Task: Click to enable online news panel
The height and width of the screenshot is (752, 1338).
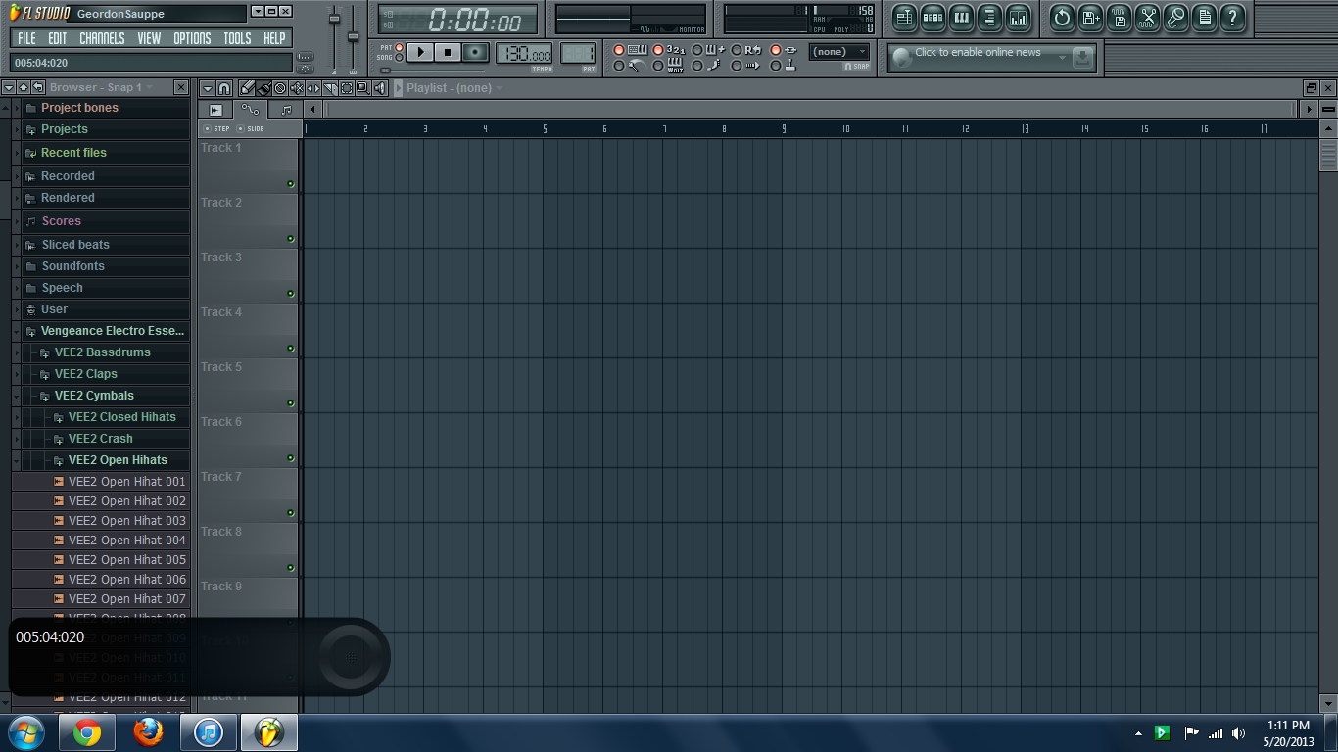Action: [x=991, y=58]
